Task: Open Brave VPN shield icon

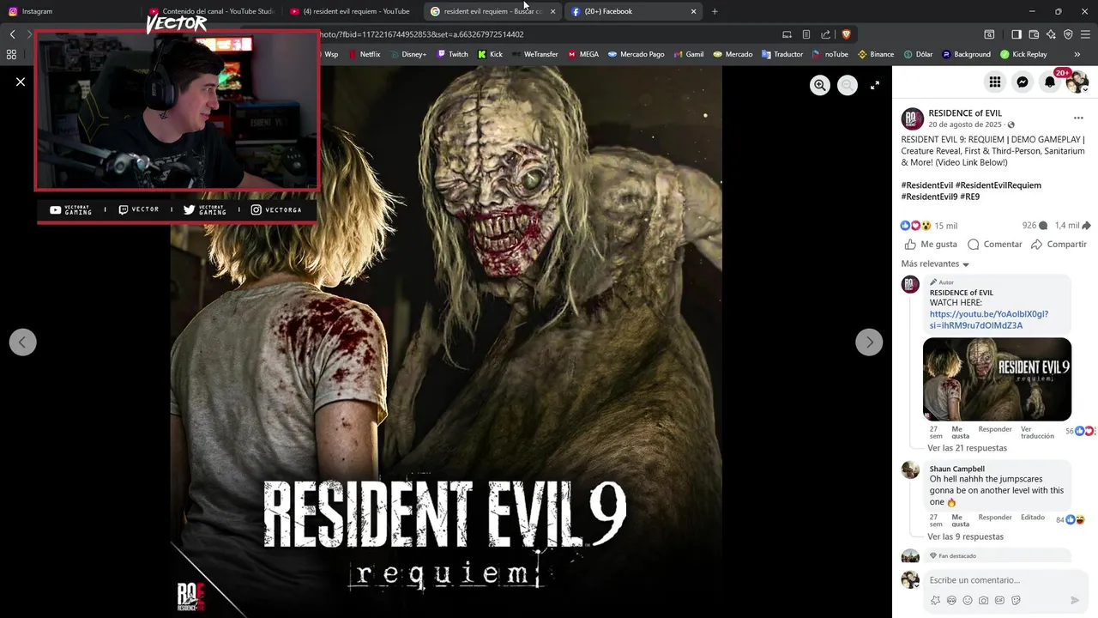Action: pyautogui.click(x=1068, y=34)
